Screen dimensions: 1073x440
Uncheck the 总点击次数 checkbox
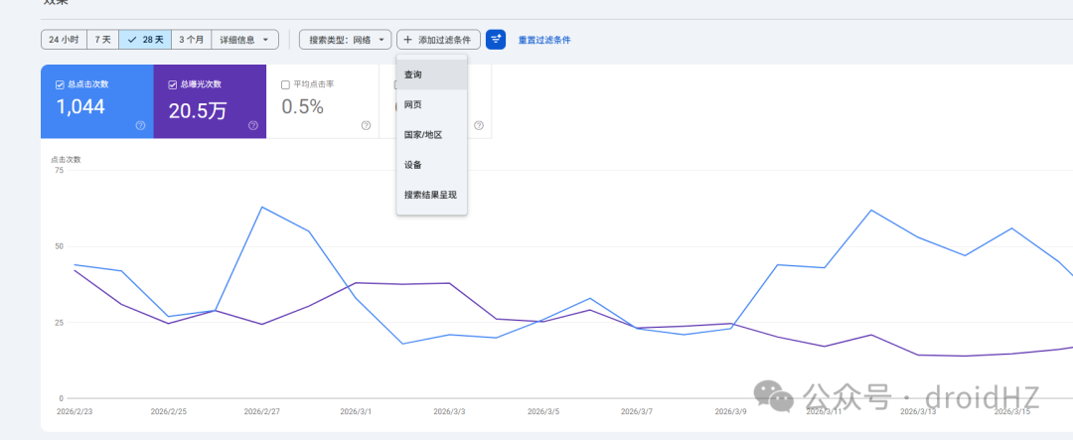[60, 84]
